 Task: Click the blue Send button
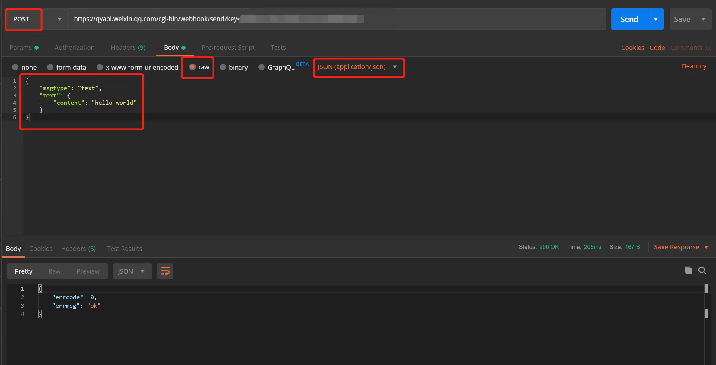(629, 19)
